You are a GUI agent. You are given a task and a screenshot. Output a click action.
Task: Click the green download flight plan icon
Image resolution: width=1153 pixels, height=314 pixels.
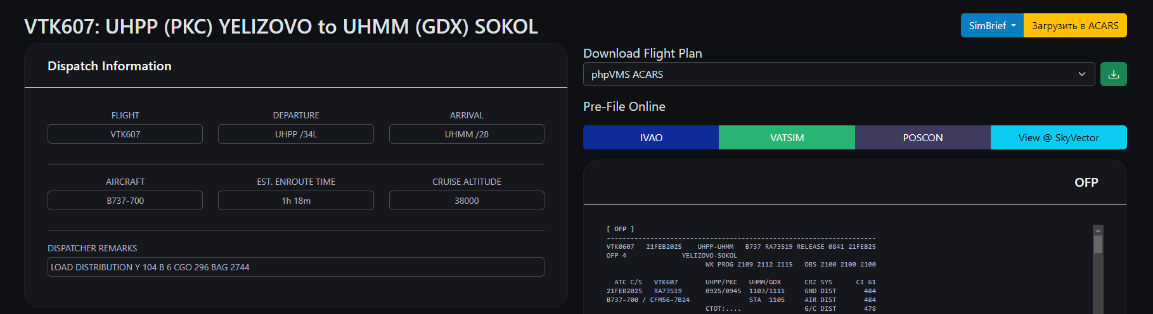(x=1113, y=74)
